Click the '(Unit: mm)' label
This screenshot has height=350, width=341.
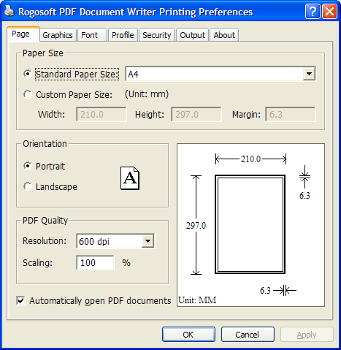(x=147, y=94)
